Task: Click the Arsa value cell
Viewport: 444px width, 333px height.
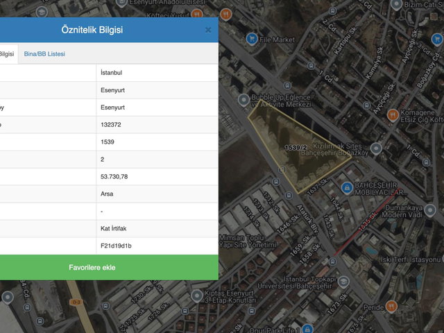Action: [x=157, y=194]
